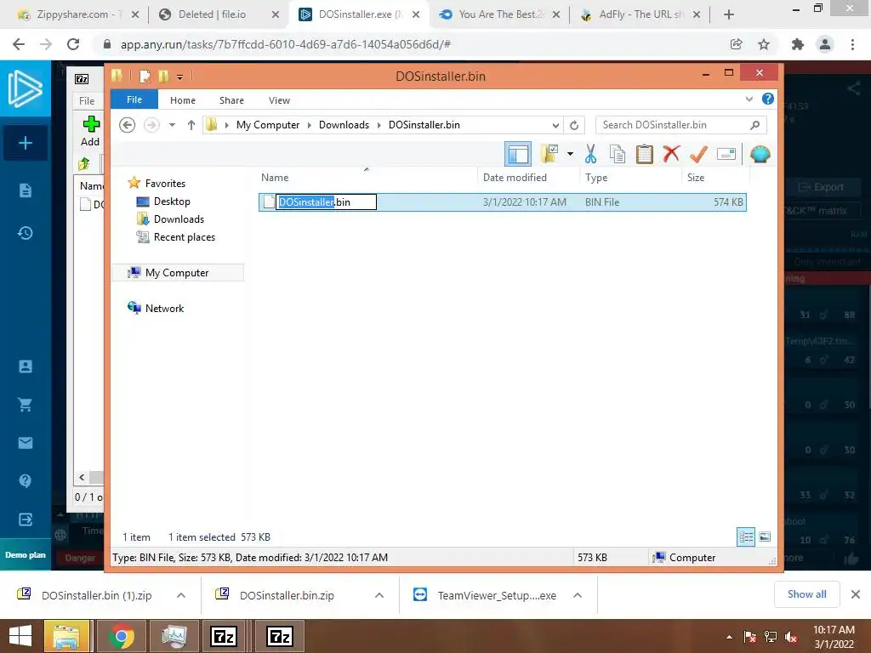Open the profile card icon in ANY.RUN sidebar
This screenshot has height=653, width=871.
pyautogui.click(x=25, y=366)
